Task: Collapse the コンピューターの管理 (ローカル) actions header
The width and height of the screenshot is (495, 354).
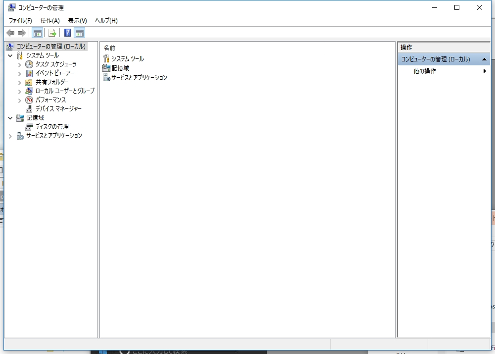Action: 484,59
